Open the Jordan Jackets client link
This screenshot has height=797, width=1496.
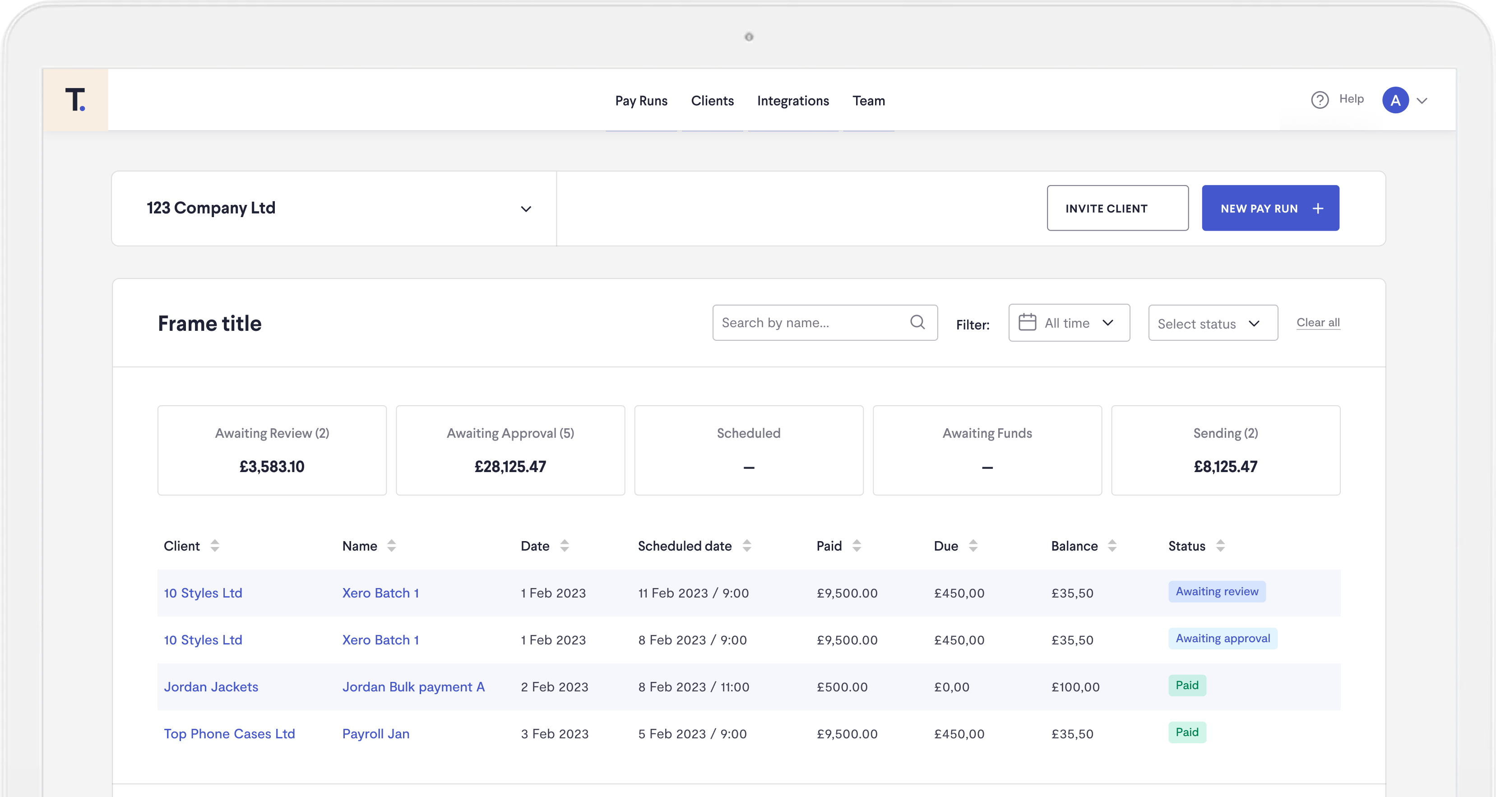tap(211, 687)
